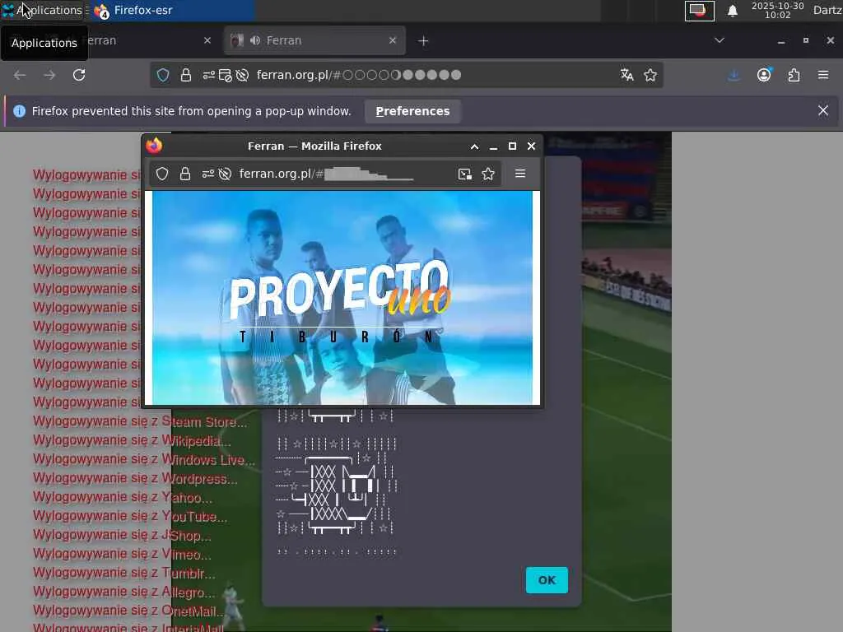The height and width of the screenshot is (632, 843).
Task: Bookmark star in pop-up Firefox window
Action: pyautogui.click(x=488, y=174)
